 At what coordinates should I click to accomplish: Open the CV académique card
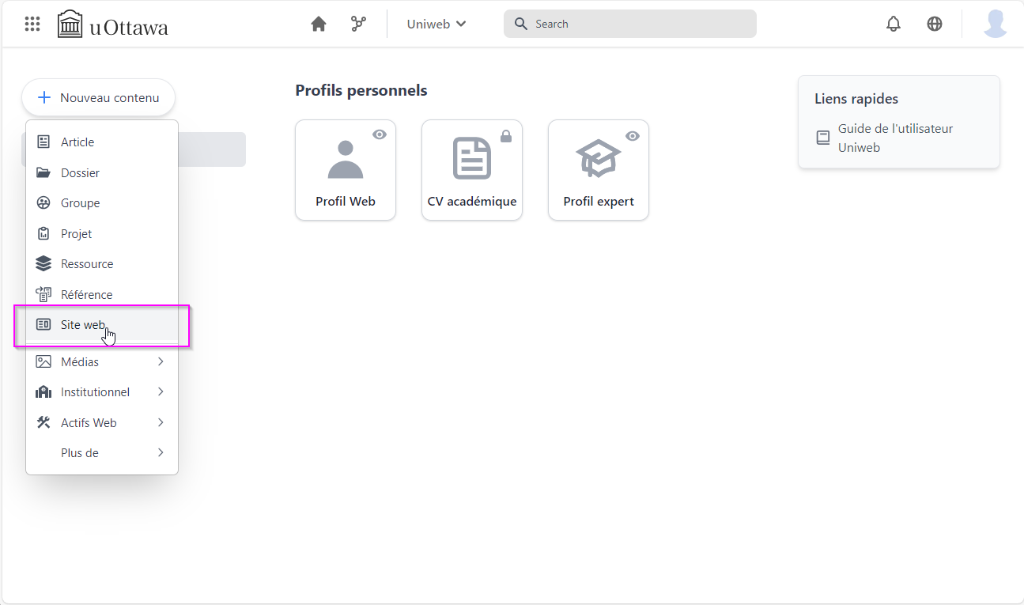tap(472, 170)
